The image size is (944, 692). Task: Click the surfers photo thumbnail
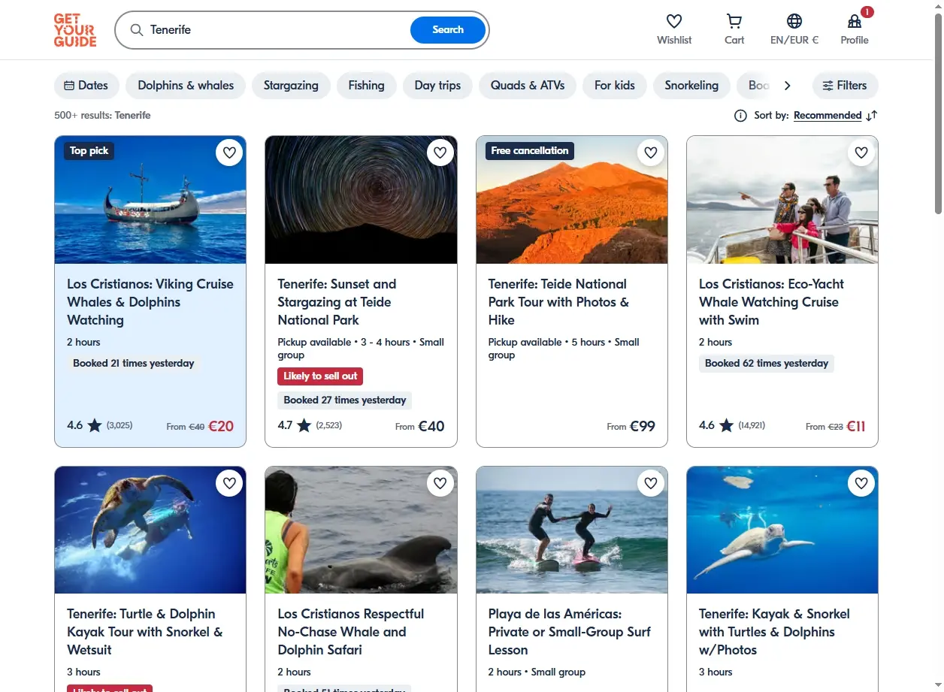[x=572, y=530]
